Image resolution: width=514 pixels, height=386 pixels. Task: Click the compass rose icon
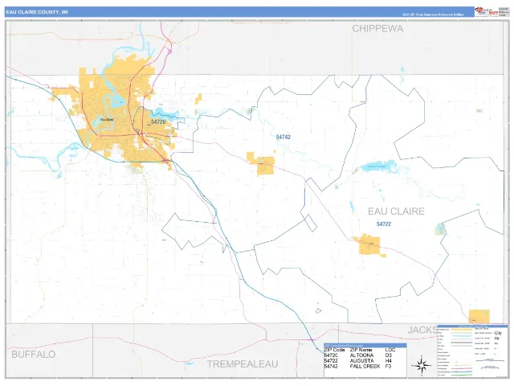point(421,364)
